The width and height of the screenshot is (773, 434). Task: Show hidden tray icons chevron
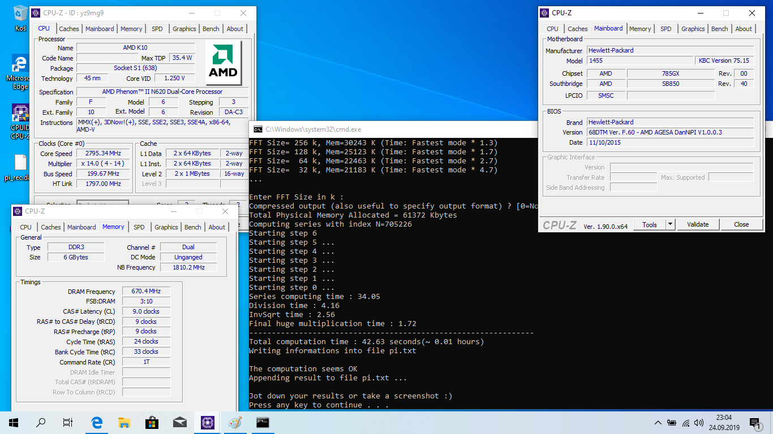[658, 422]
